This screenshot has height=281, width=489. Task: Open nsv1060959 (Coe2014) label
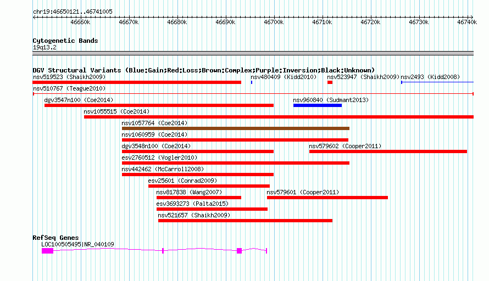point(155,134)
